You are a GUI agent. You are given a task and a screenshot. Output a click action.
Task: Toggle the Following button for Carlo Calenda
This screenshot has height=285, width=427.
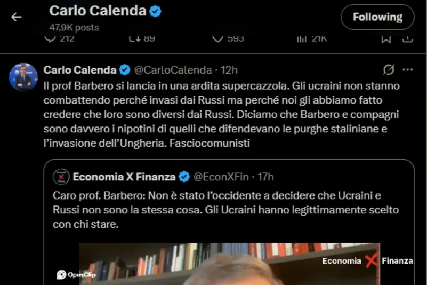pos(377,17)
